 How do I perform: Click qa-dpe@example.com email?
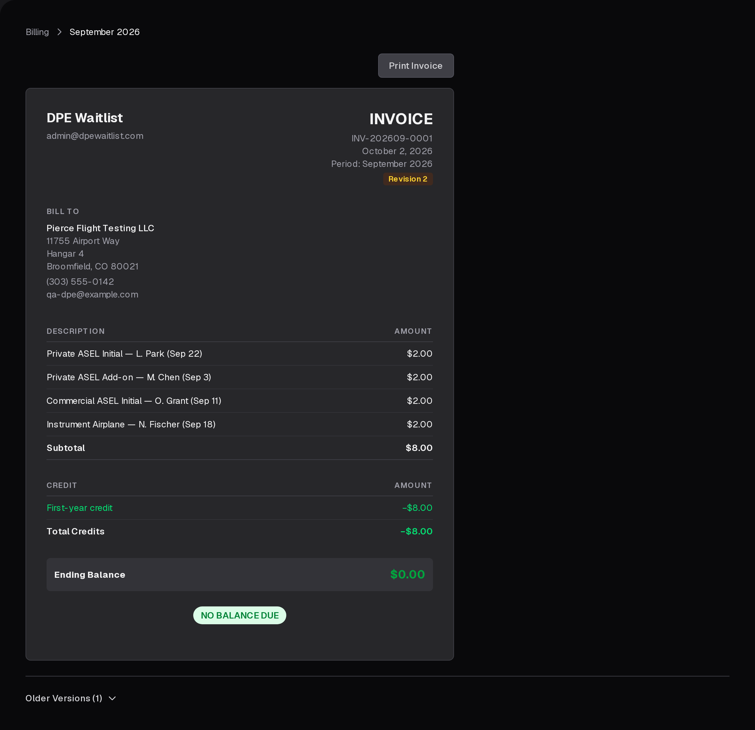92,294
